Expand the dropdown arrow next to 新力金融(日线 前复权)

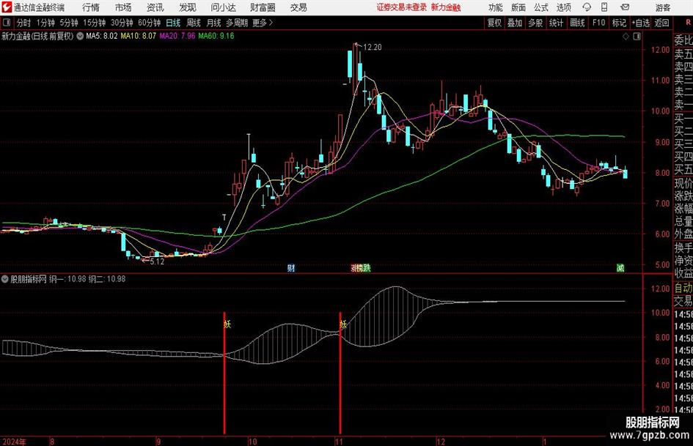coord(80,36)
